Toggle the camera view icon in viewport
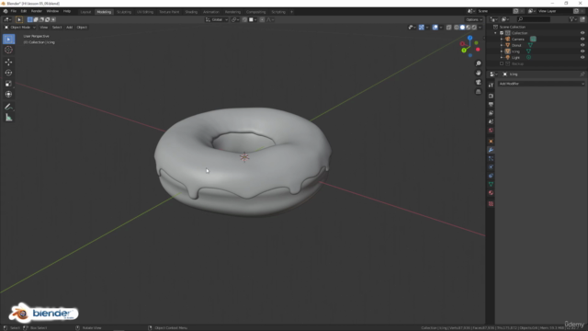 click(478, 82)
